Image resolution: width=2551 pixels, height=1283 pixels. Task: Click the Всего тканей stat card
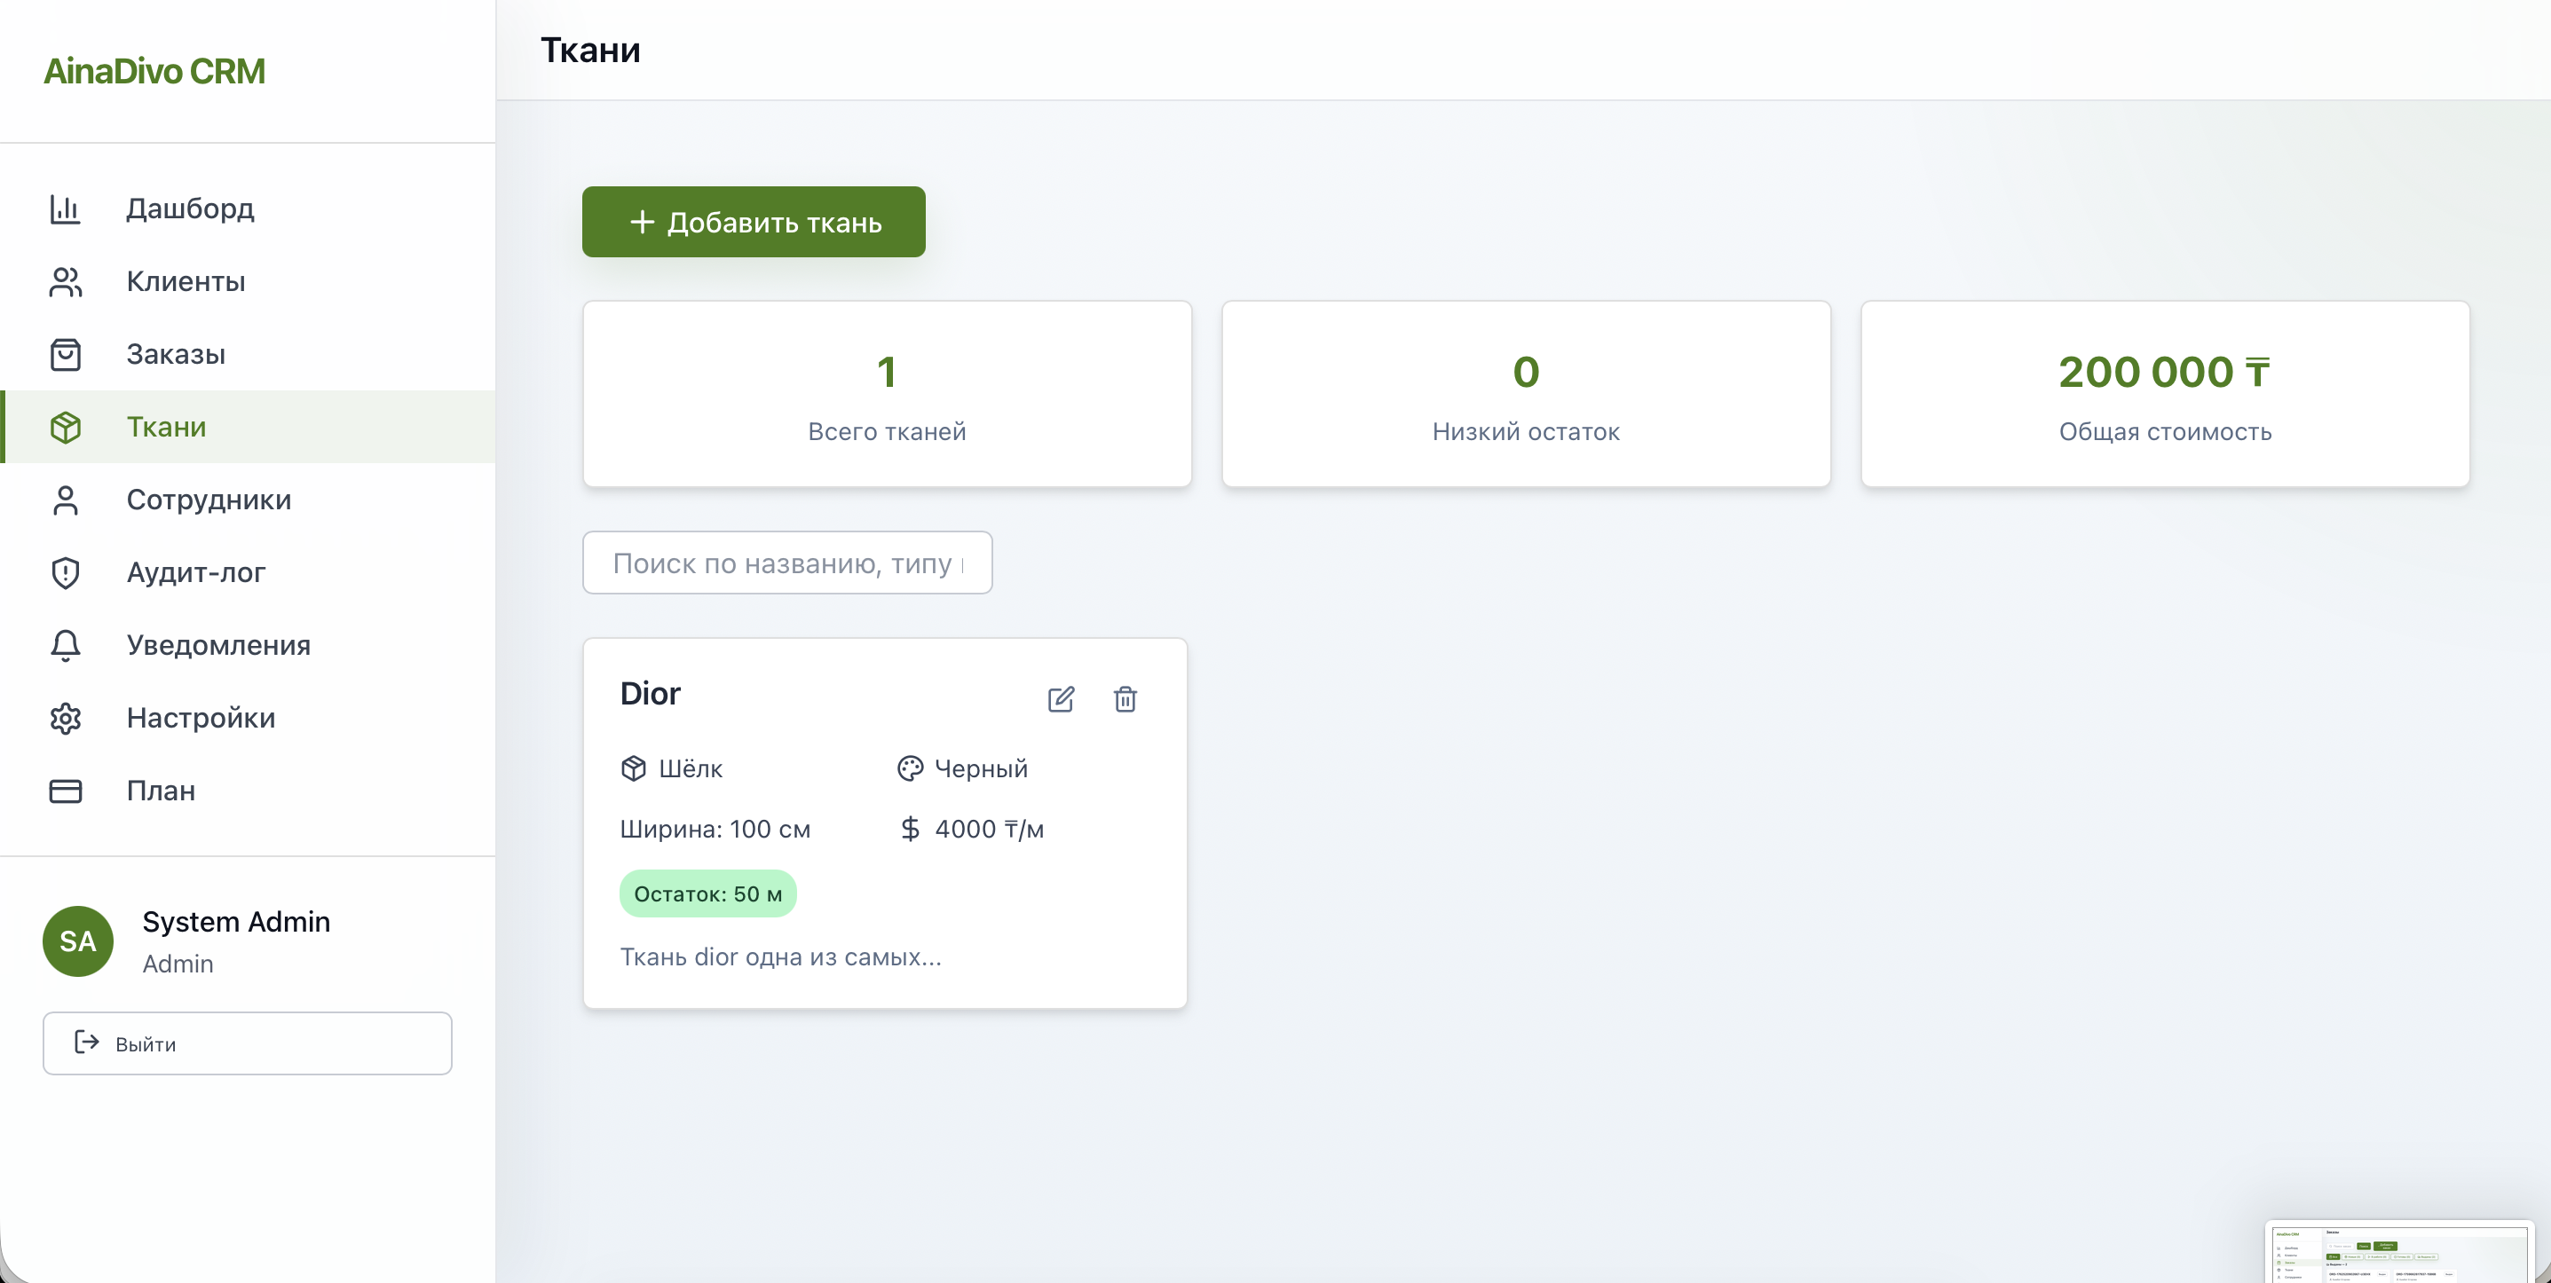[x=888, y=394]
